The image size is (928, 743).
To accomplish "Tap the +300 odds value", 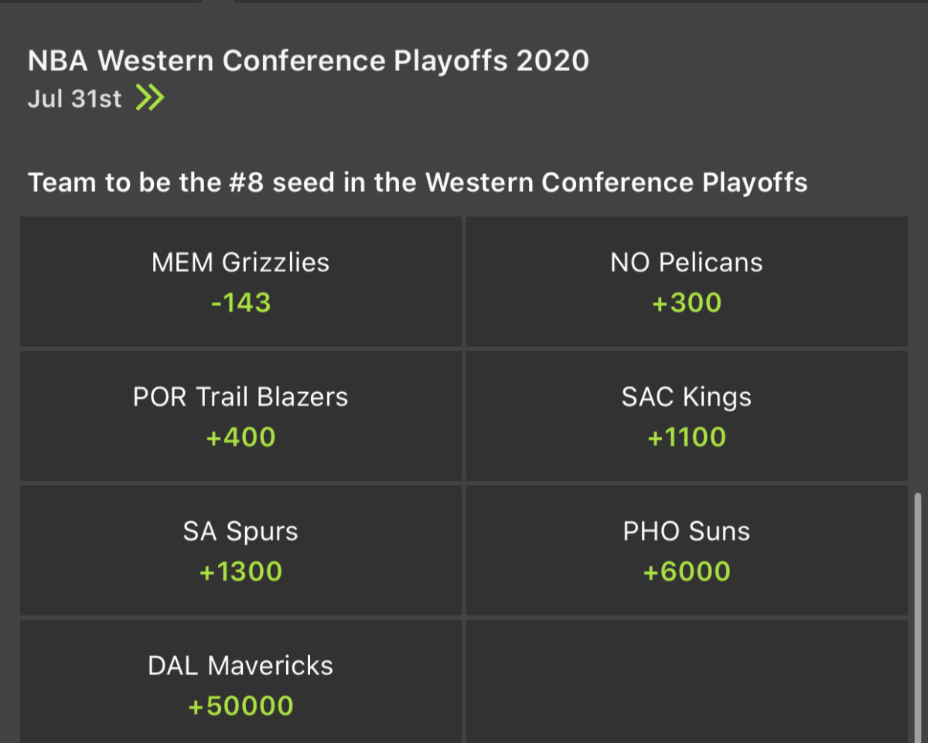I will click(686, 303).
